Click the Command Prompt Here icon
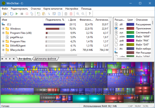The image size is (155, 108). (54, 14)
